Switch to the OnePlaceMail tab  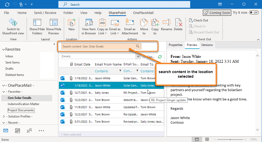pos(143,13)
